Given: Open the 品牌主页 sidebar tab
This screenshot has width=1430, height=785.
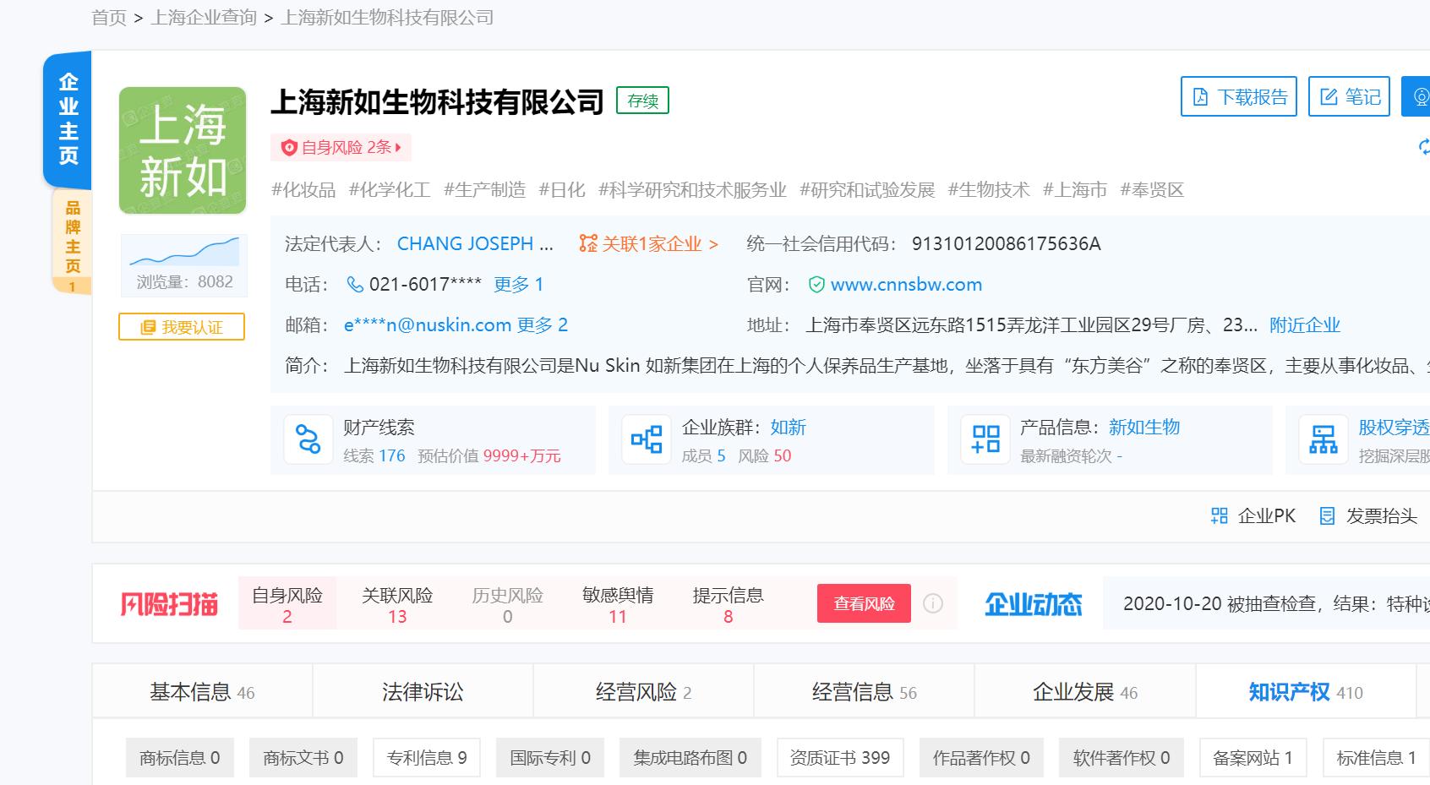Looking at the screenshot, I should point(71,239).
